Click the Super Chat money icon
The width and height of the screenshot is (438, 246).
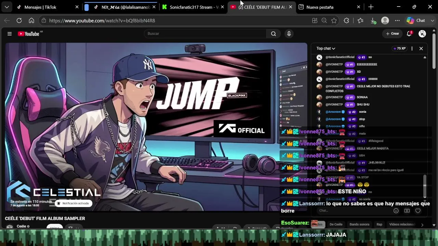(407, 211)
